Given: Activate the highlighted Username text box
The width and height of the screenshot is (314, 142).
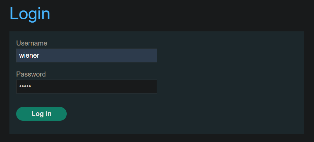Looking at the screenshot, I should tap(87, 56).
